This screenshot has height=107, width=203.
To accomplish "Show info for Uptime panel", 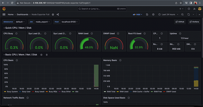I will 180,34.
